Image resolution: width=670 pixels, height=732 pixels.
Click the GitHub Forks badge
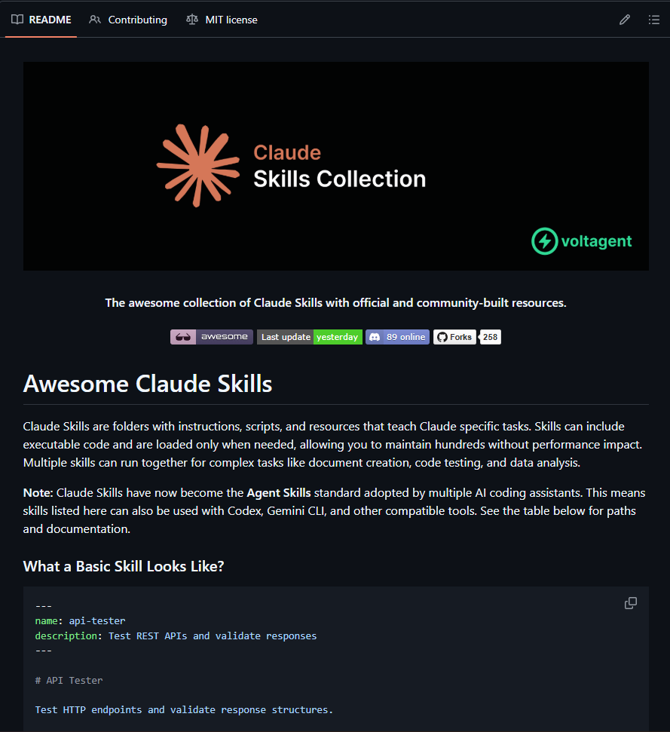[454, 337]
